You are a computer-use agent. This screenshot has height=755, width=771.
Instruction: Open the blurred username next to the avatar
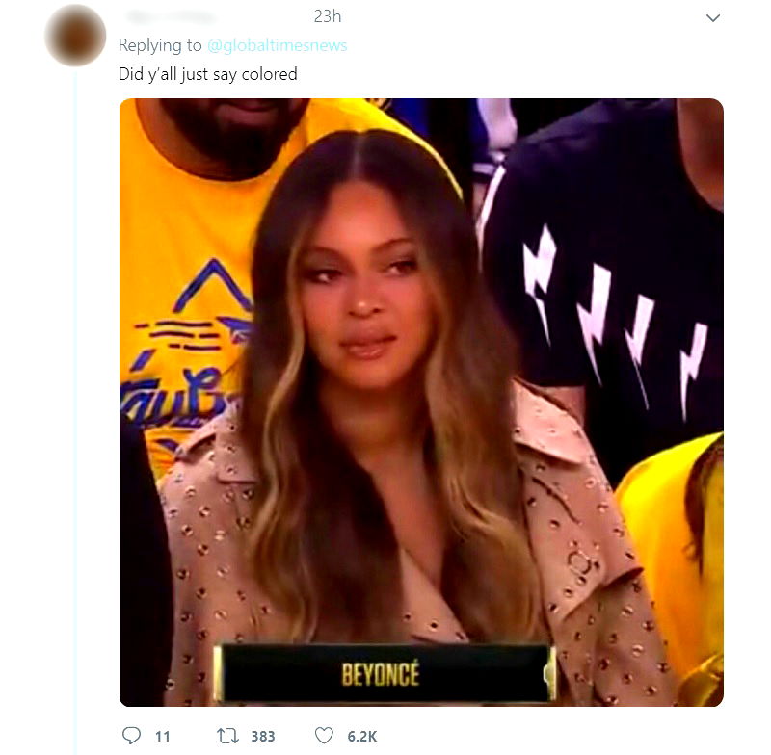pyautogui.click(x=173, y=17)
